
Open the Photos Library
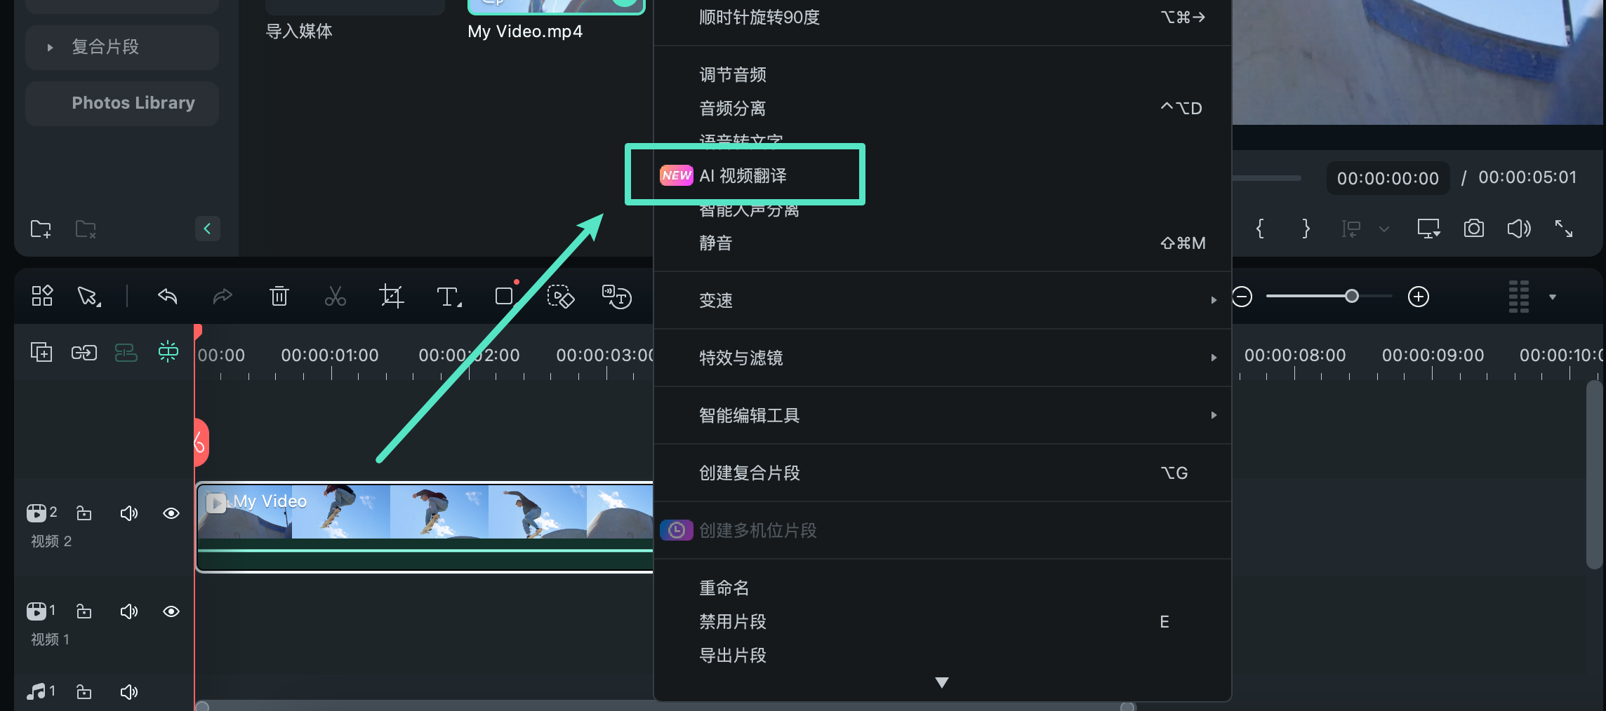click(x=133, y=102)
